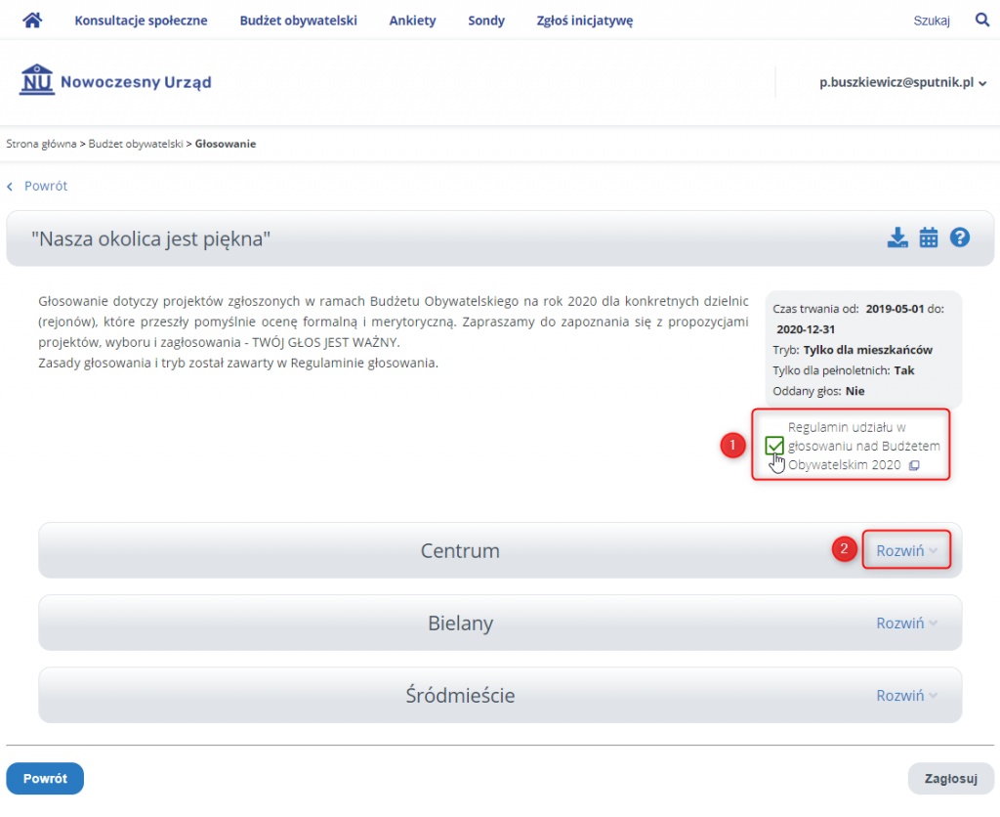This screenshot has width=1000, height=817.
Task: Go to the home page icon
Action: 32,21
